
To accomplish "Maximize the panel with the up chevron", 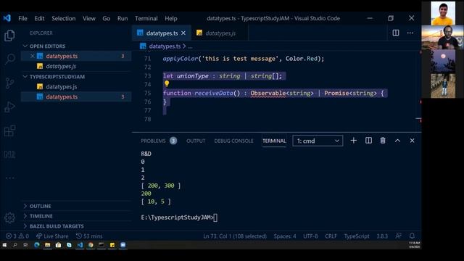I will coord(397,141).
